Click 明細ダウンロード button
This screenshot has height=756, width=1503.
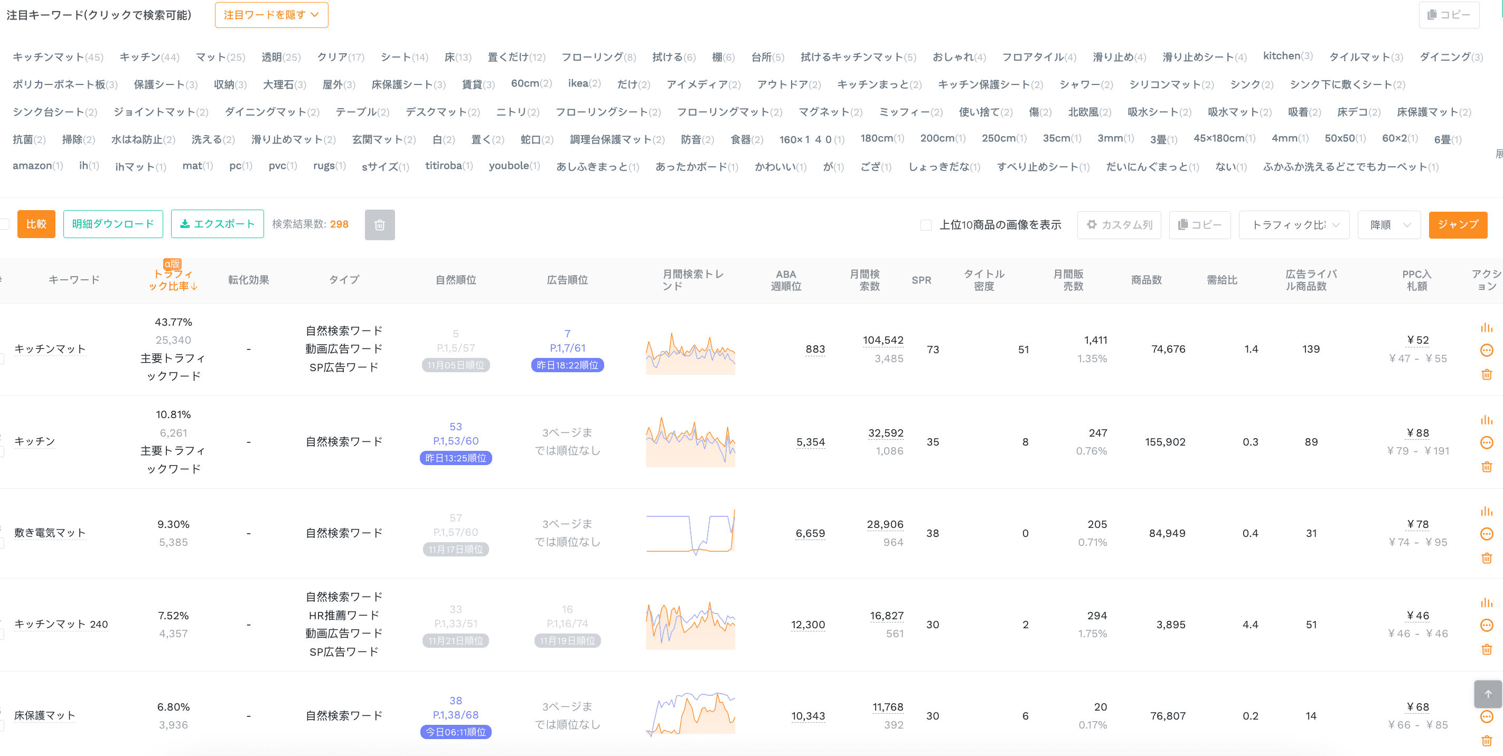click(113, 224)
